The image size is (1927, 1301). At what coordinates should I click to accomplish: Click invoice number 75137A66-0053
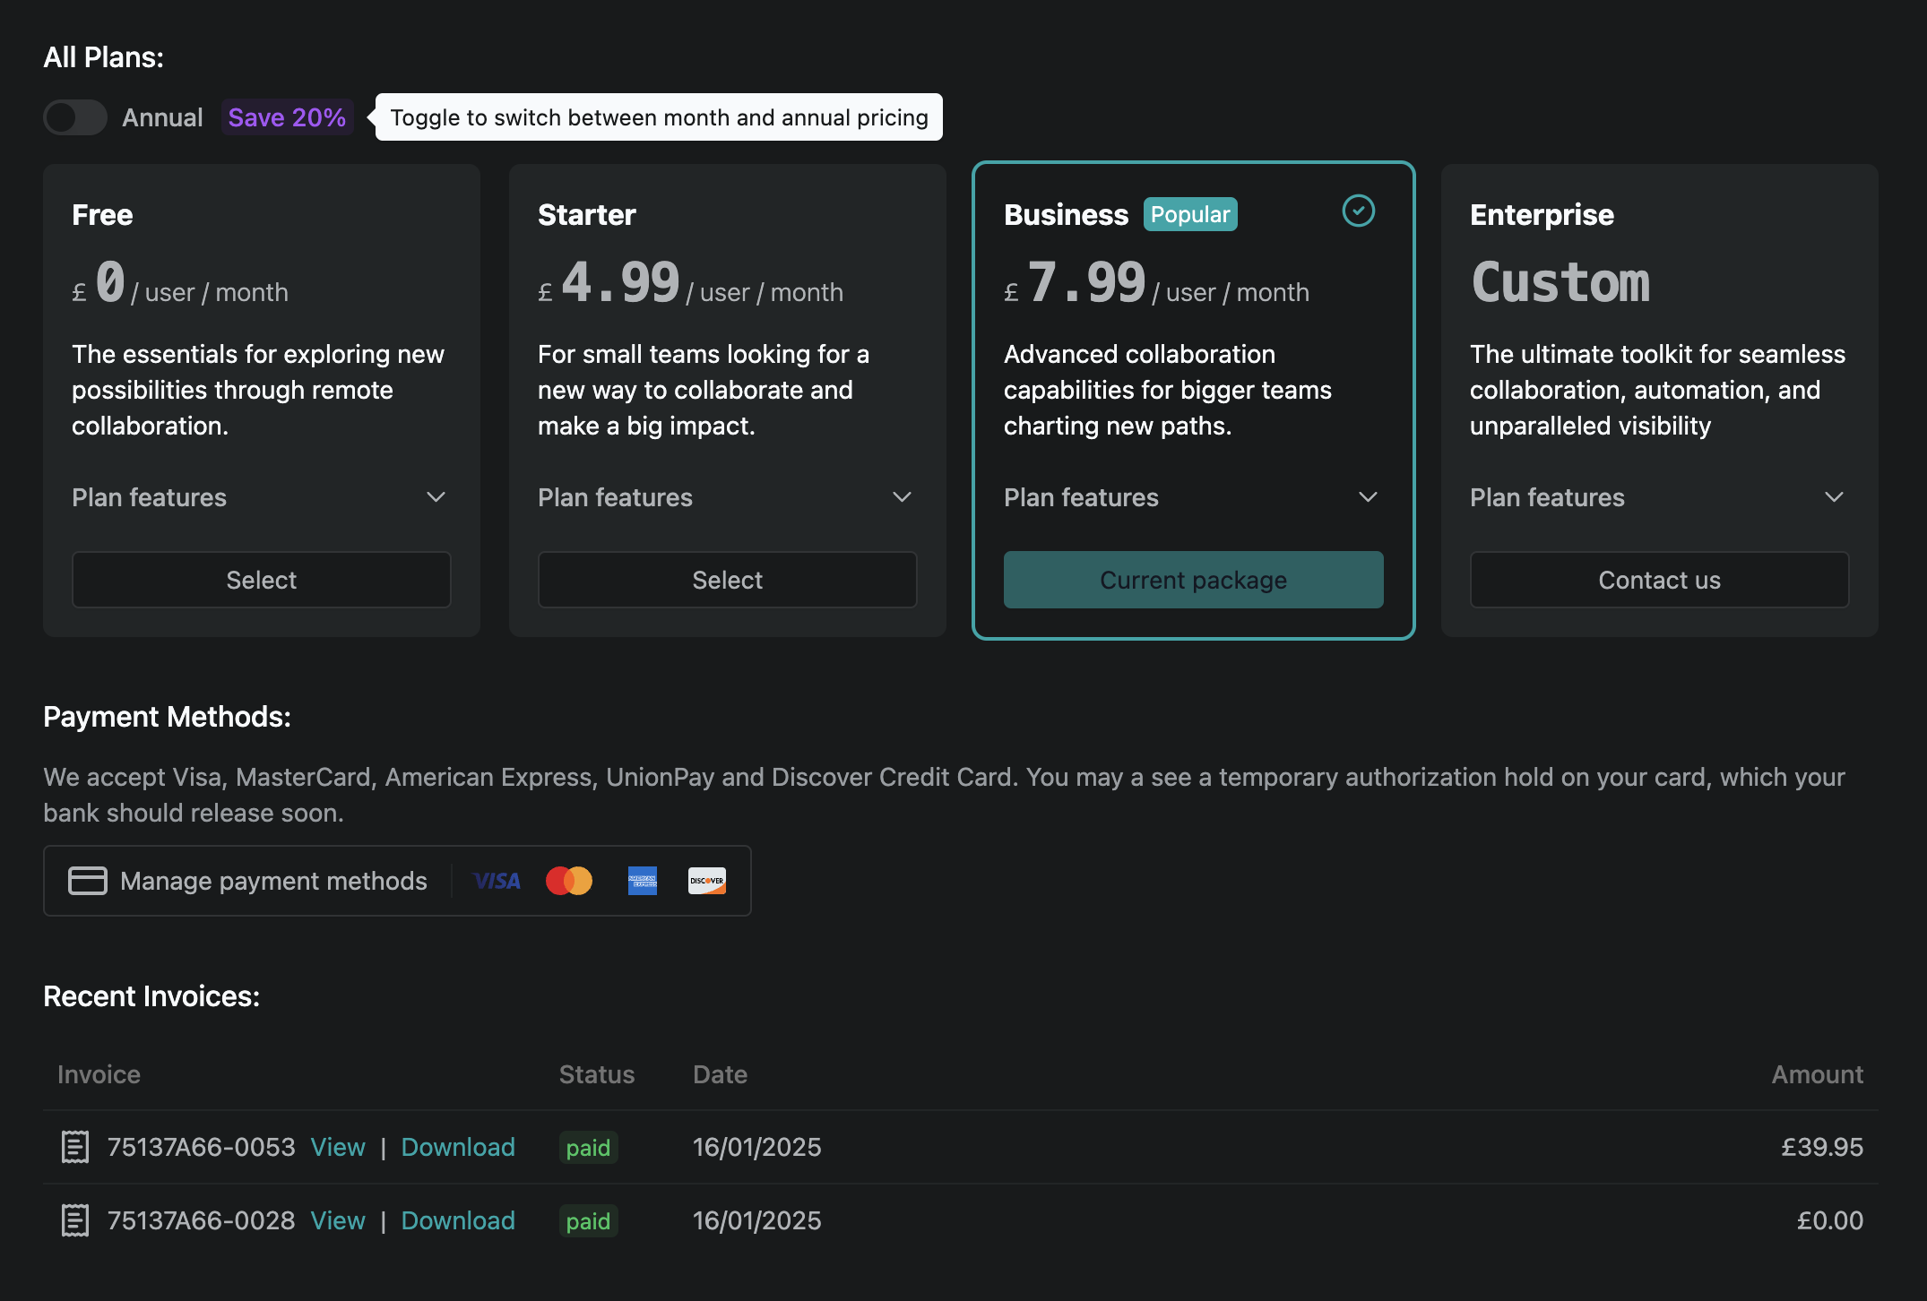pos(202,1147)
